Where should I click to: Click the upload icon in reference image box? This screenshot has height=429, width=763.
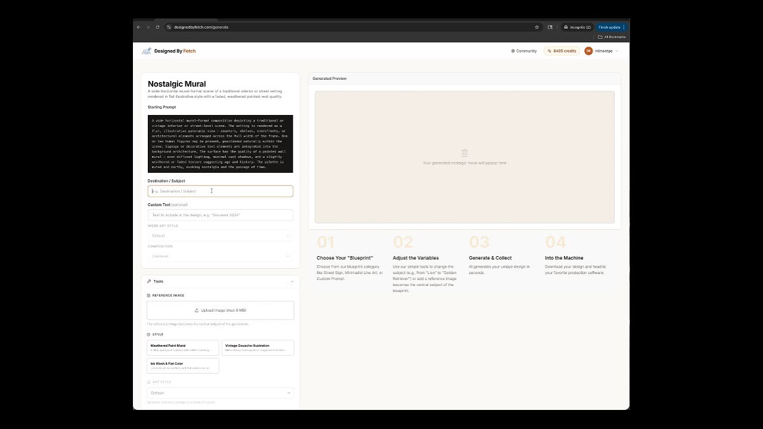tap(197, 310)
